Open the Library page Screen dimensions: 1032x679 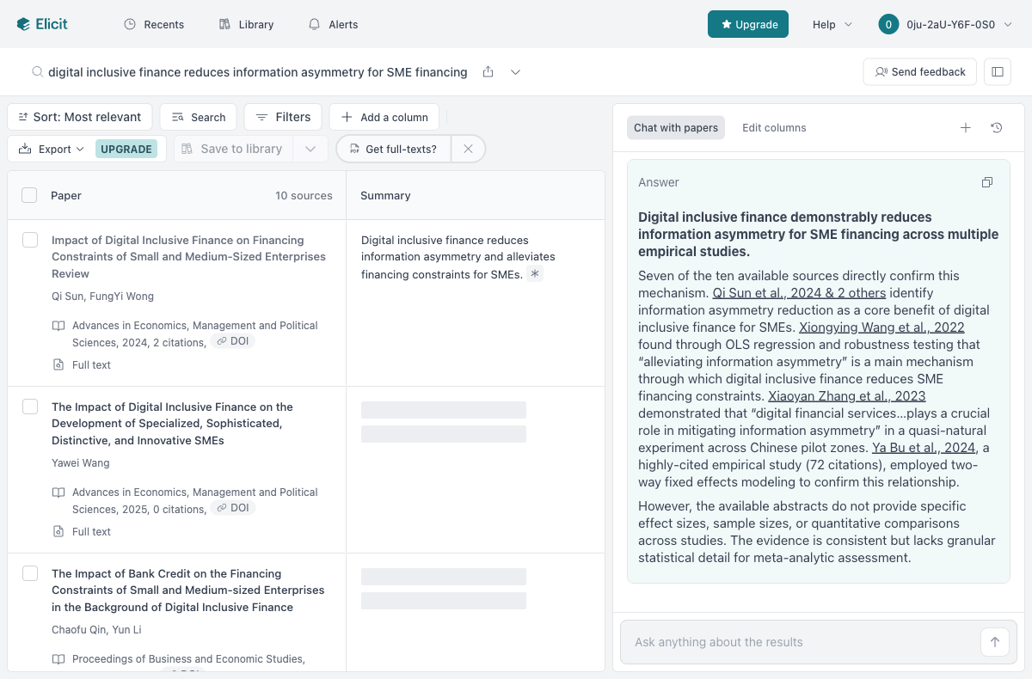coord(246,24)
